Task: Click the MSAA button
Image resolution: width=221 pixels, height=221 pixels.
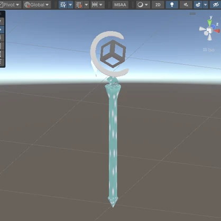Action: click(x=120, y=5)
